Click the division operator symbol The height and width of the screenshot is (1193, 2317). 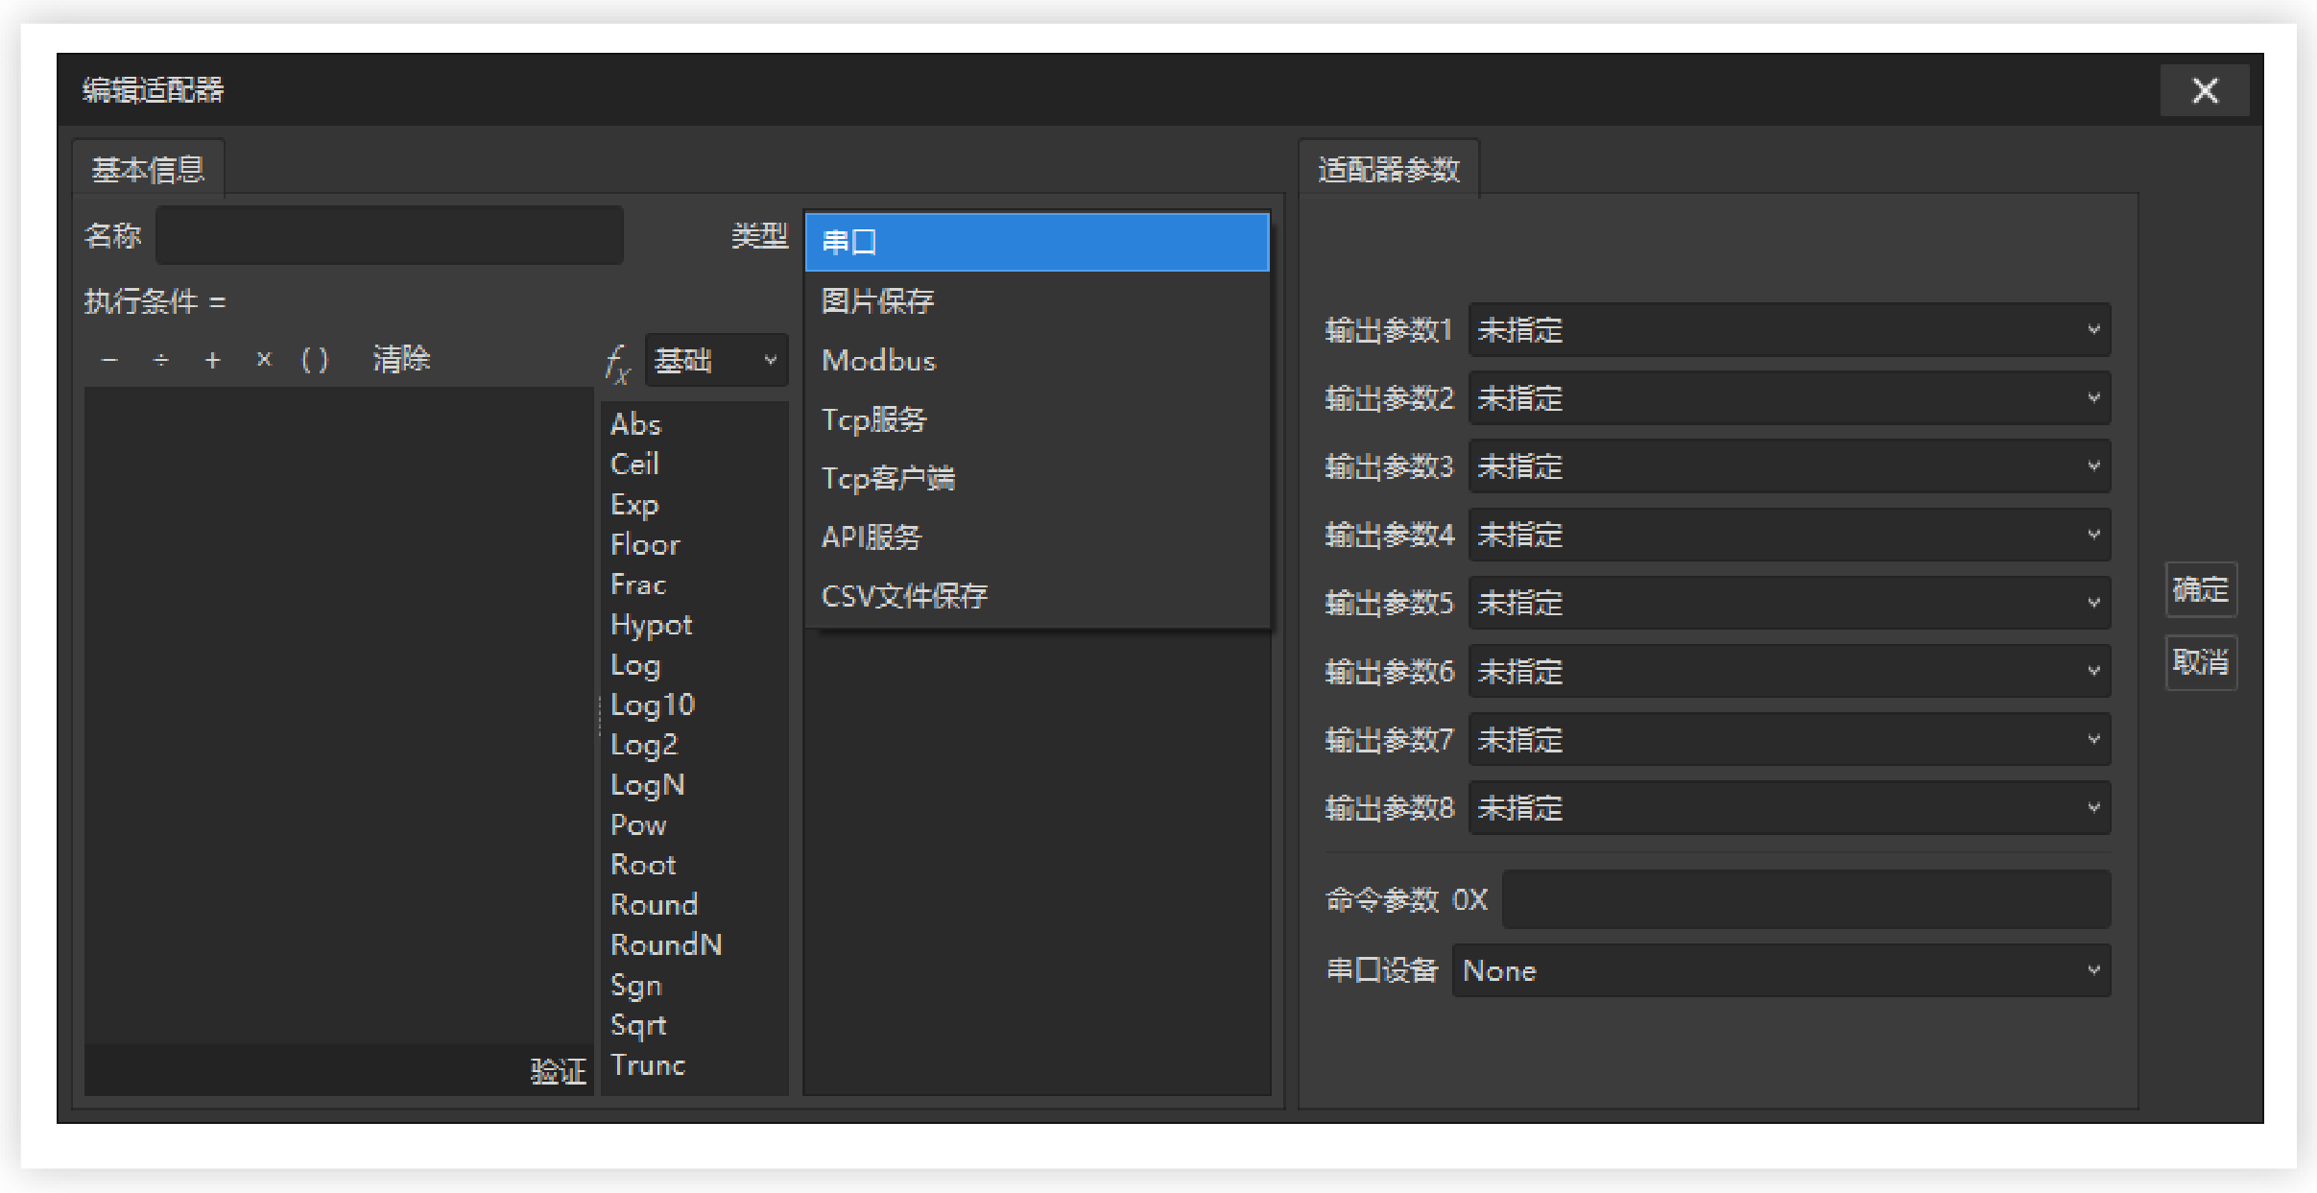click(x=161, y=360)
